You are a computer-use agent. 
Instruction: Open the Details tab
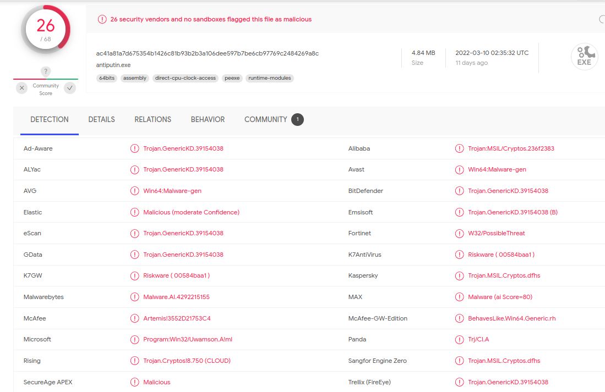click(x=101, y=119)
